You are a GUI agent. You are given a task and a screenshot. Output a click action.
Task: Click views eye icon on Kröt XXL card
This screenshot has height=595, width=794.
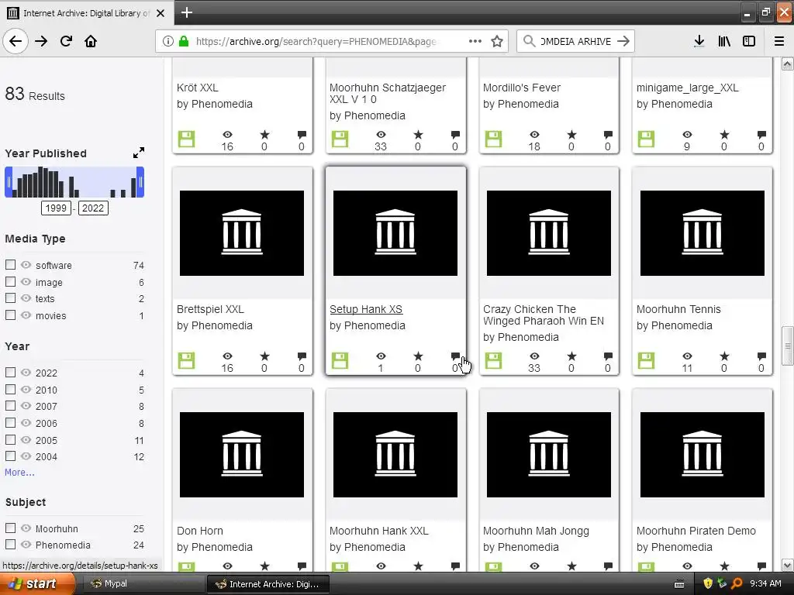[x=227, y=135]
